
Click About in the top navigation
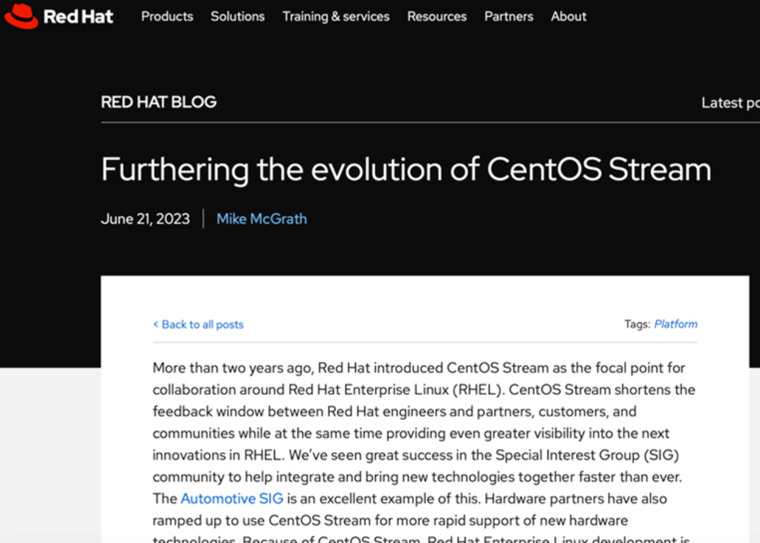pyautogui.click(x=568, y=16)
